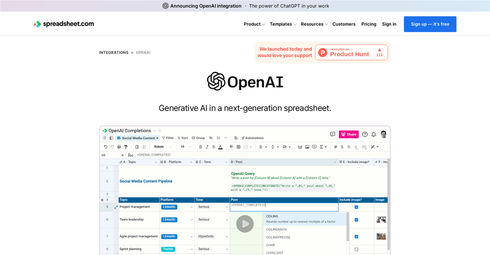The width and height of the screenshot is (490, 255).
Task: Open the Pricing link
Action: point(369,24)
